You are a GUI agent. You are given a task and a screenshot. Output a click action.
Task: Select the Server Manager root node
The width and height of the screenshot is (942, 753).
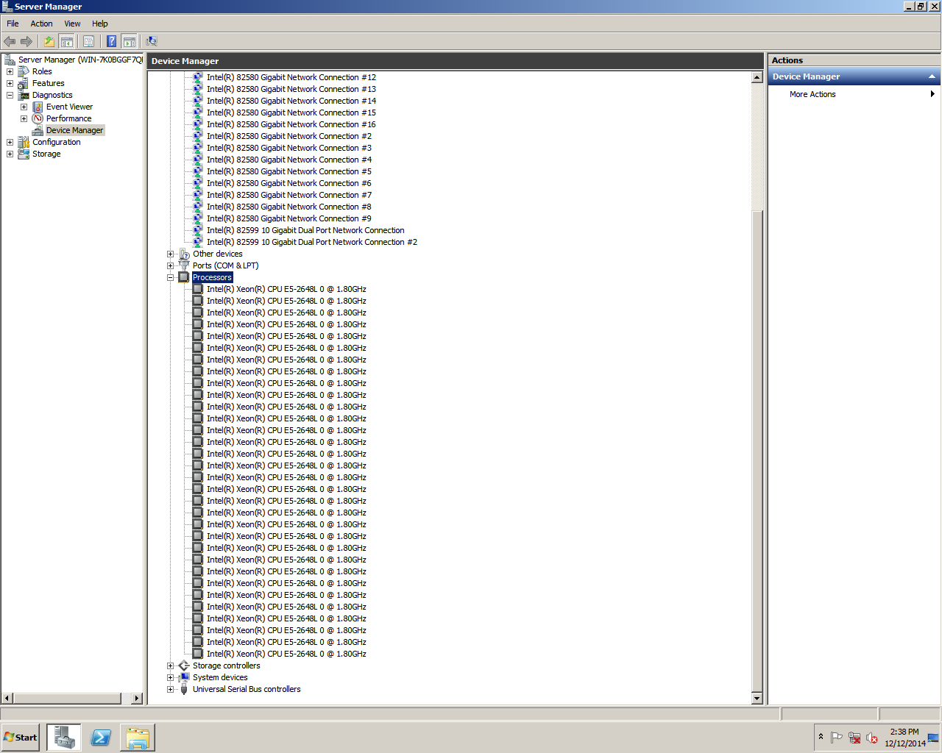(80, 60)
